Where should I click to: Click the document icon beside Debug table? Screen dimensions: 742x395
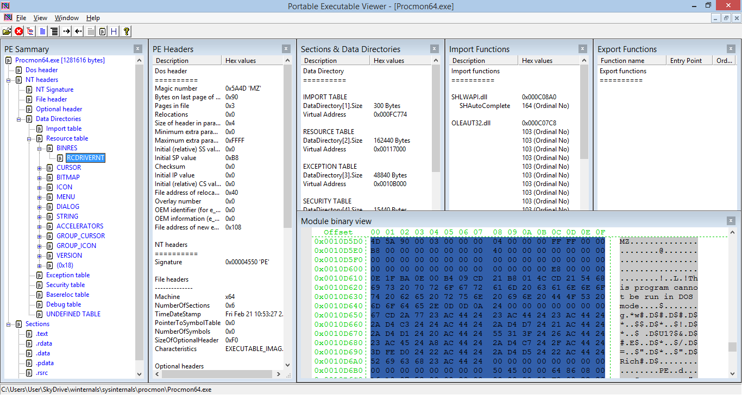click(40, 304)
